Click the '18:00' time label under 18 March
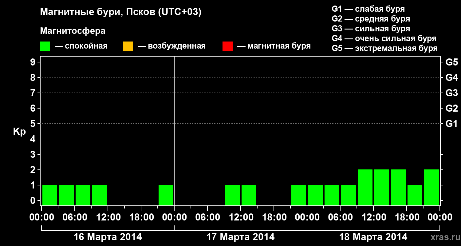The image size is (461, 246). click(x=407, y=217)
